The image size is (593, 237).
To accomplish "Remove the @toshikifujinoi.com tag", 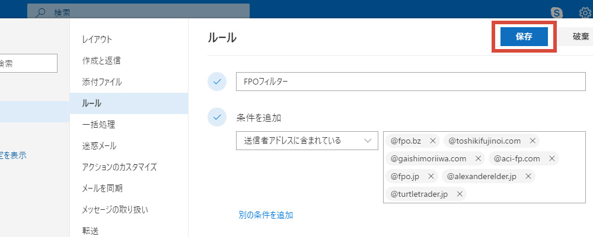I will [x=533, y=141].
